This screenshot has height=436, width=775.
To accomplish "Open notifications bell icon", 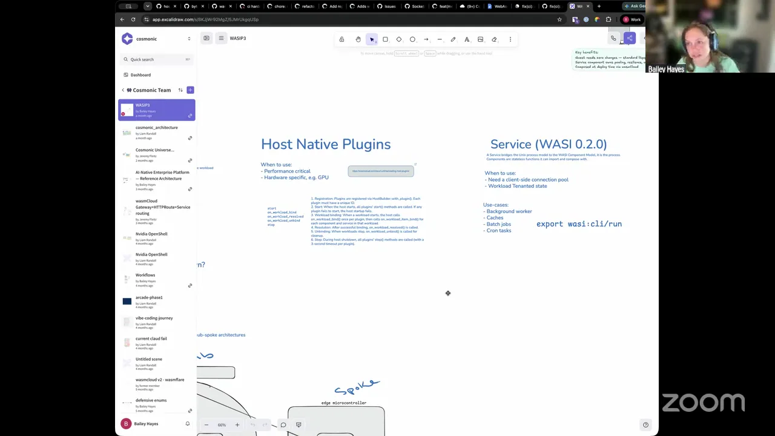I will (188, 424).
